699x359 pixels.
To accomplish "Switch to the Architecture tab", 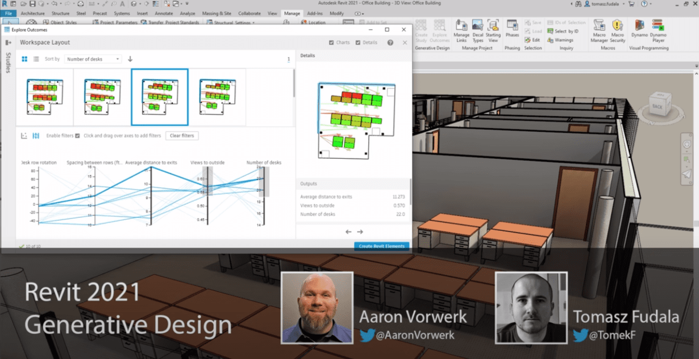I will (32, 13).
